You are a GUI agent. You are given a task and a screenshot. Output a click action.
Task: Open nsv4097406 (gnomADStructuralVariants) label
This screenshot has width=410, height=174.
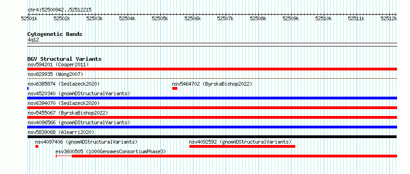click(x=86, y=142)
